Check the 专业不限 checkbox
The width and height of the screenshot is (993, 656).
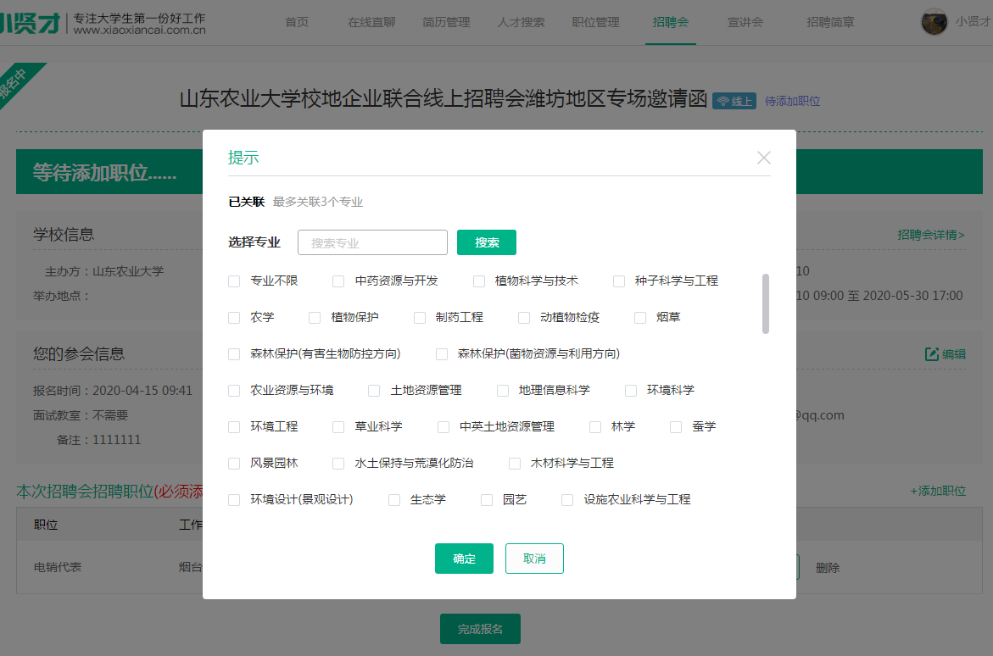[x=234, y=281]
